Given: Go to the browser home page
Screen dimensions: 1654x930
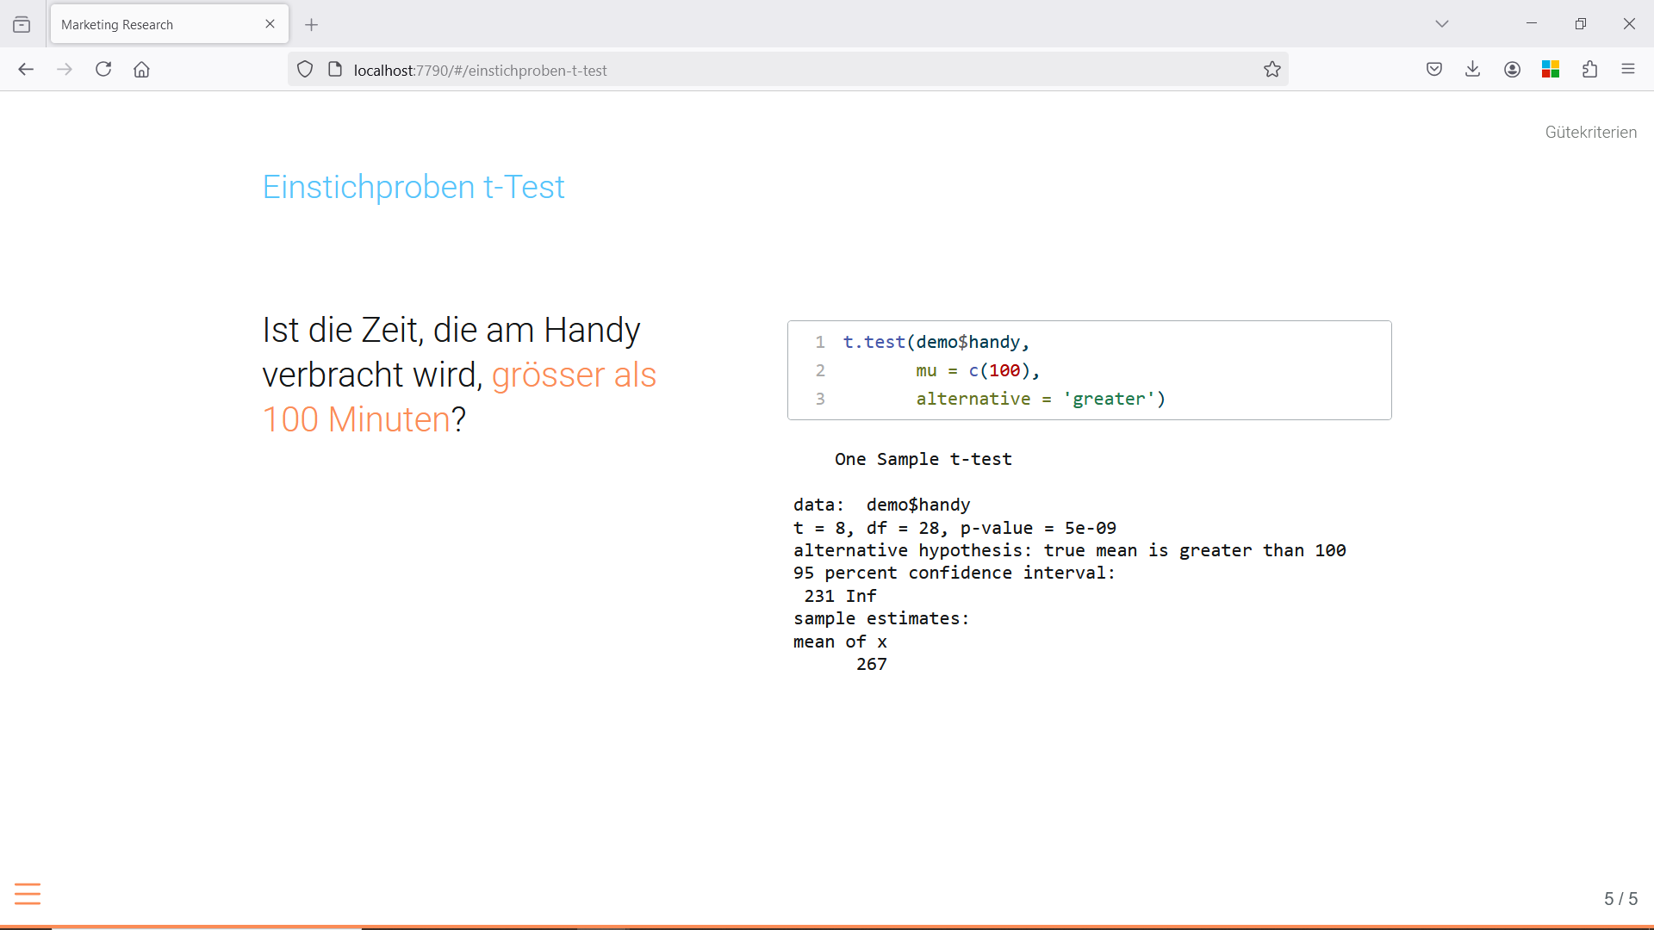Looking at the screenshot, I should 142,70.
